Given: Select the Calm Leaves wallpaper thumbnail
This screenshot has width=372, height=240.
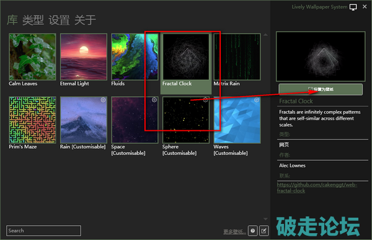Looking at the screenshot, I should 32,56.
